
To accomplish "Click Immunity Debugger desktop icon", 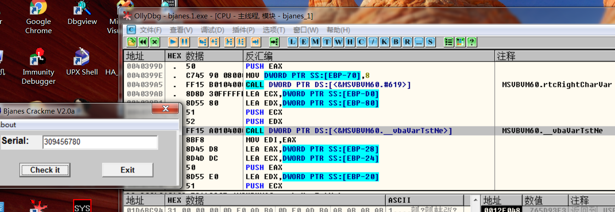I will [x=39, y=67].
